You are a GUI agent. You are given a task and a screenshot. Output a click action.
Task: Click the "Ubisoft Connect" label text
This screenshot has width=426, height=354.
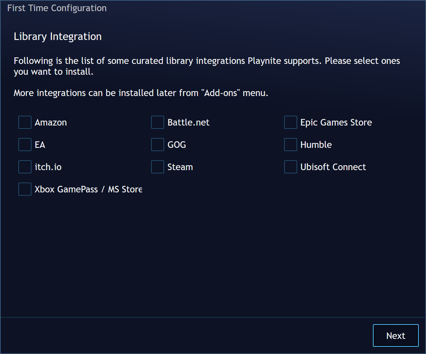[x=333, y=167]
